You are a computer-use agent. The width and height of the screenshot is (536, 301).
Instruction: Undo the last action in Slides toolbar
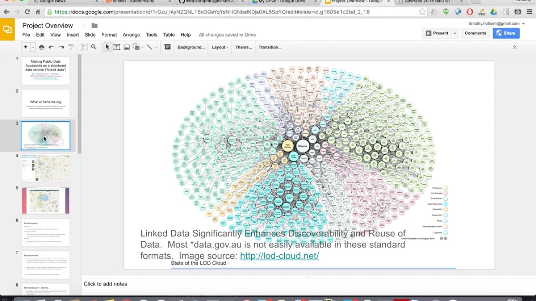51,47
